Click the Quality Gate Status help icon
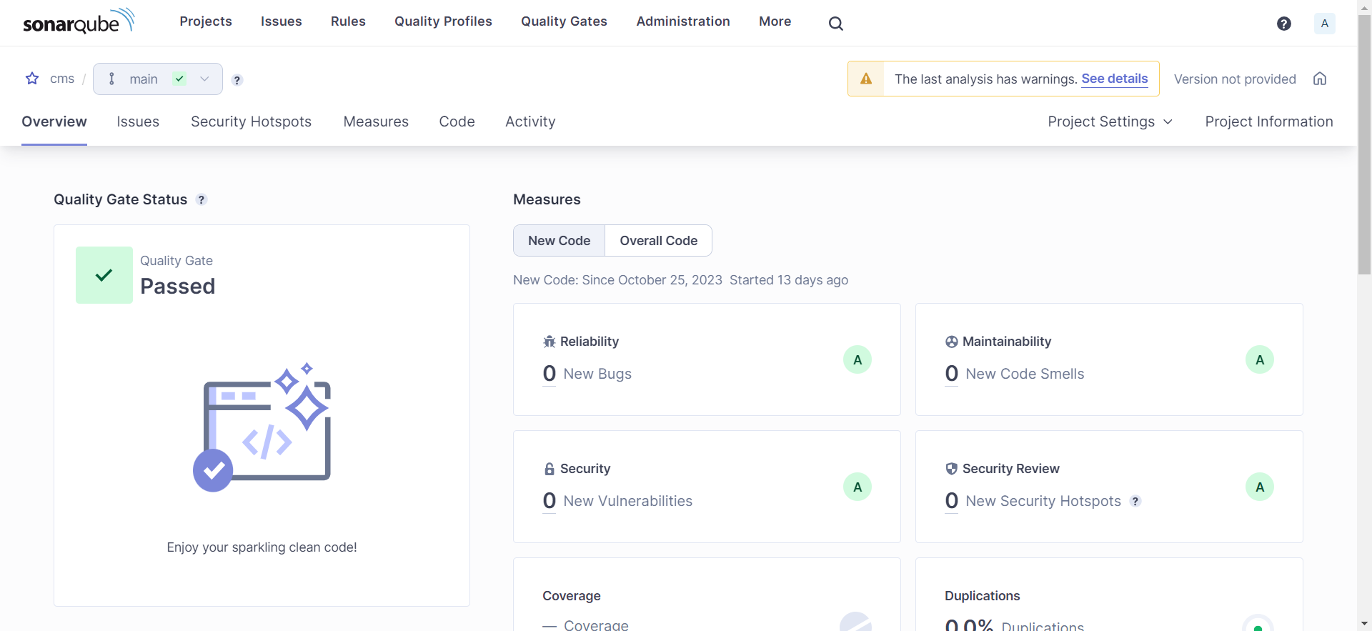The height and width of the screenshot is (631, 1372). 202,199
